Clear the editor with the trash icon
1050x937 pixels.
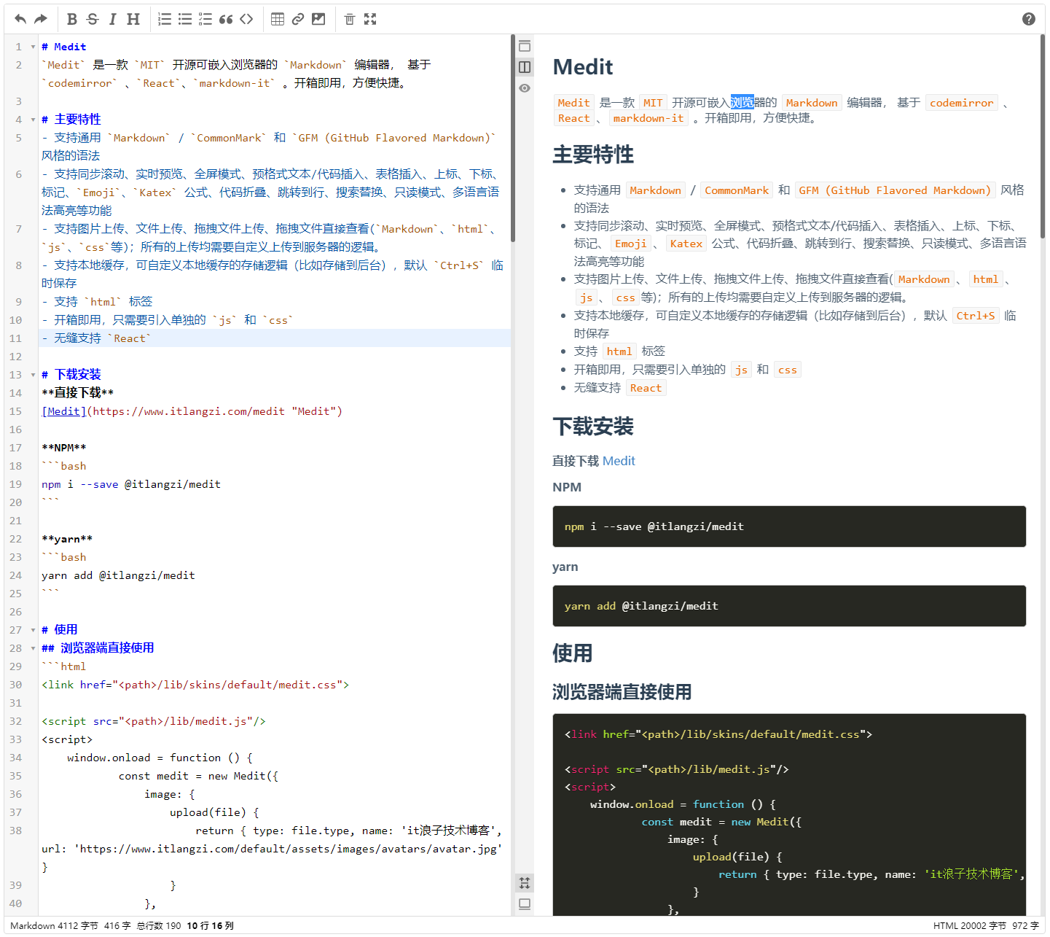click(x=350, y=19)
